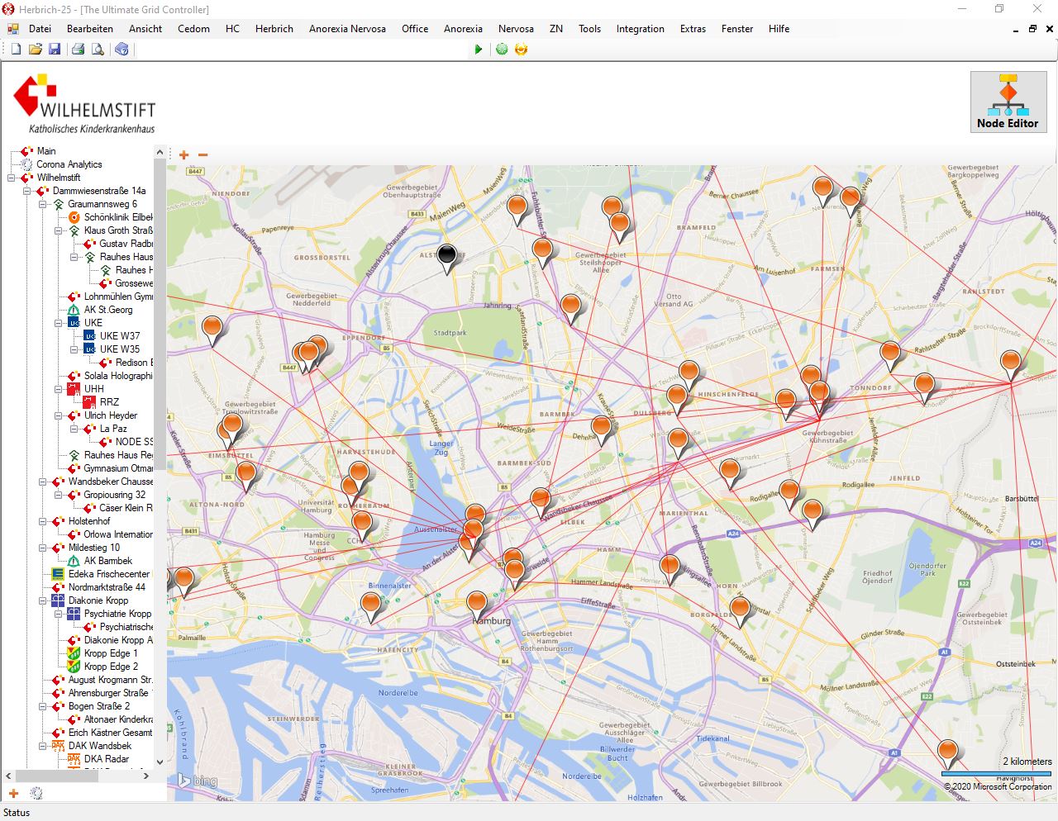Click tree vertical scrollbar down arrow

click(x=160, y=763)
